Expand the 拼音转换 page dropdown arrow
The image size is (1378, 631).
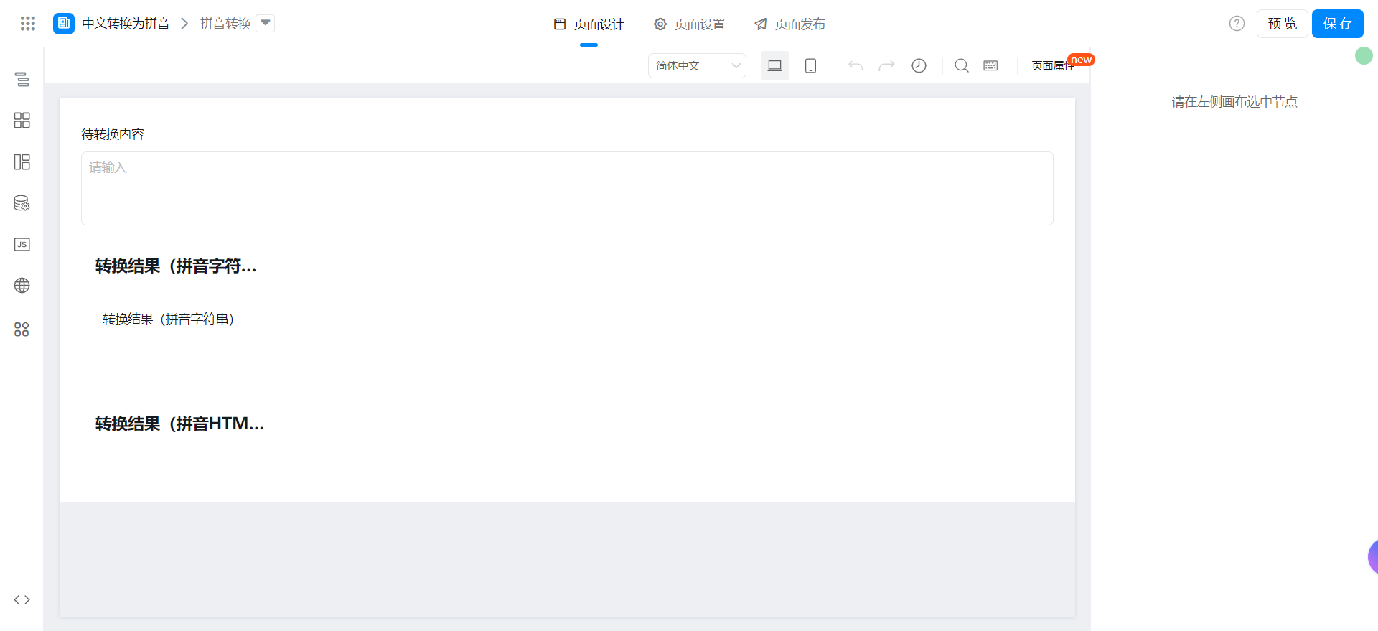pos(266,23)
